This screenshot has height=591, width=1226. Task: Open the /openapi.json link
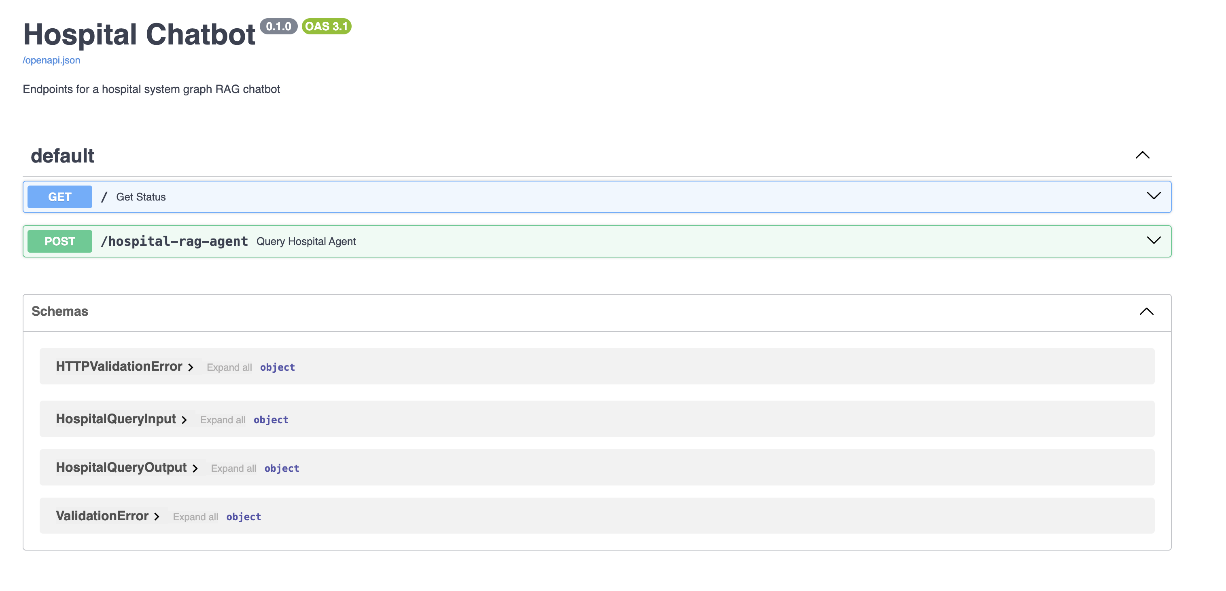[x=51, y=60]
